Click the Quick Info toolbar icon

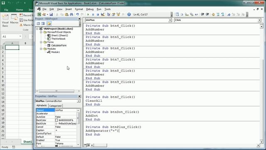[x=187, y=15]
